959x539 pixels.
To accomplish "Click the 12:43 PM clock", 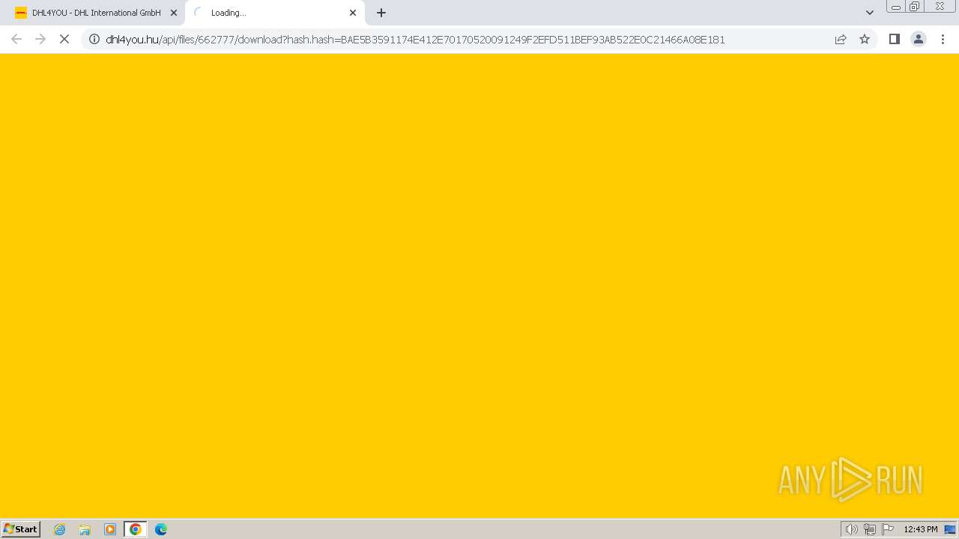I will tap(921, 529).
